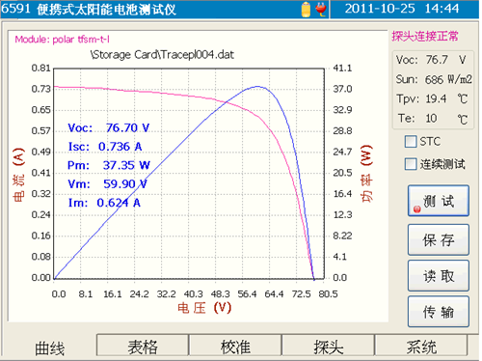The height and width of the screenshot is (361, 482).
Task: Enable the STC checkbox
Action: click(x=411, y=142)
